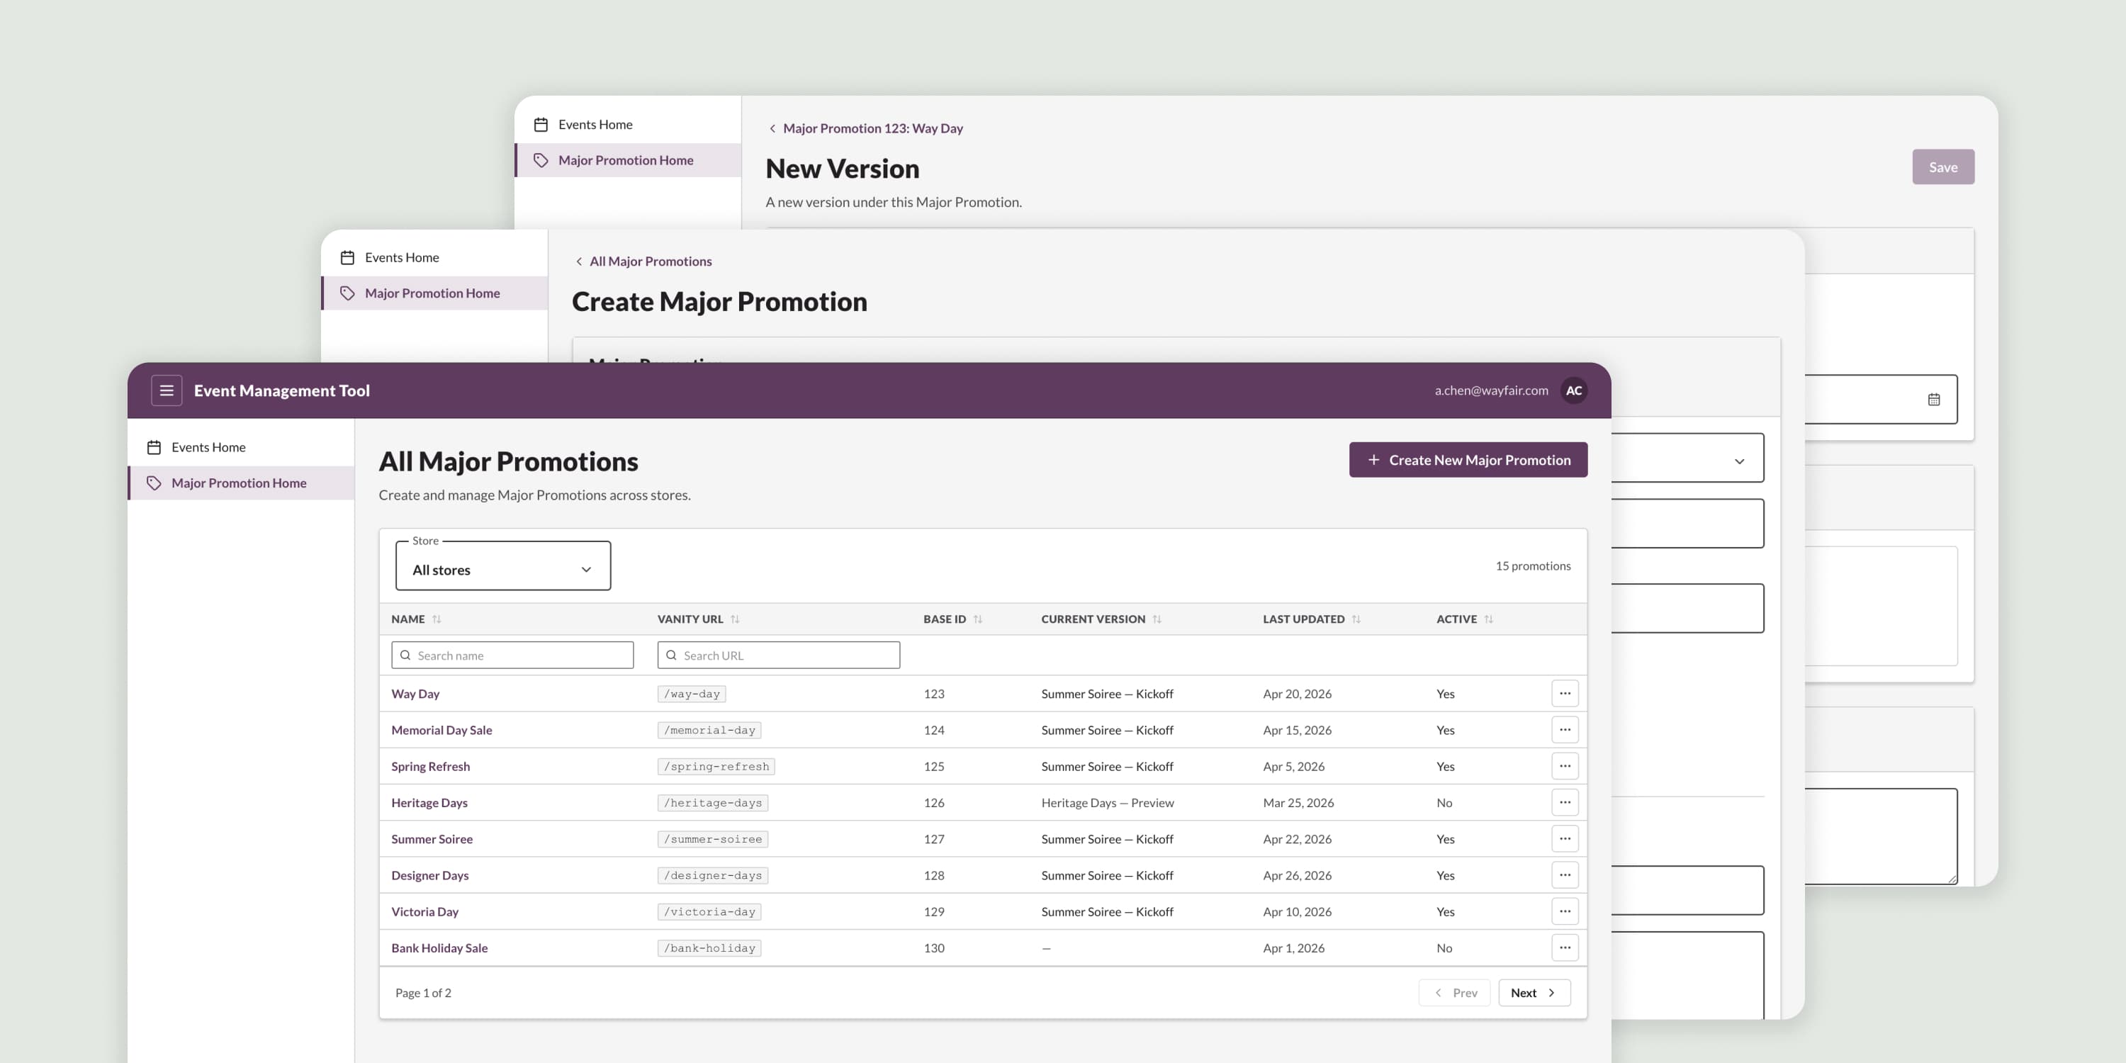
Task: Go back to All Major Promotions link
Action: (643, 261)
